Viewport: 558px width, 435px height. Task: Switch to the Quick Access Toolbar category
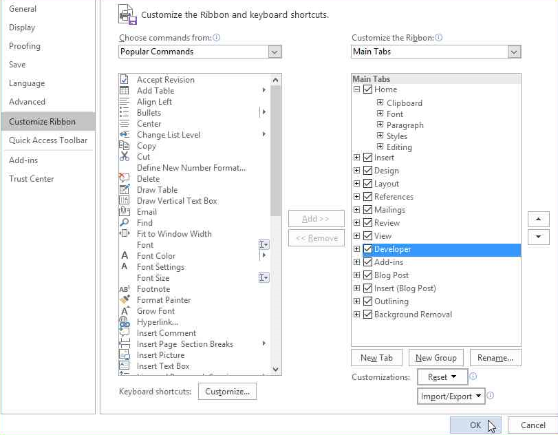point(48,140)
